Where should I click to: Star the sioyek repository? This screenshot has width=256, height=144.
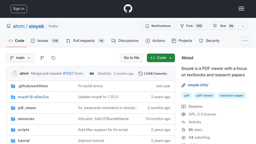224,26
